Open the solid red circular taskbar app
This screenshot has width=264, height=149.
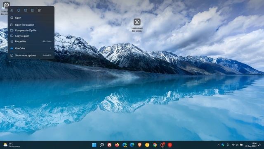tap(170, 145)
